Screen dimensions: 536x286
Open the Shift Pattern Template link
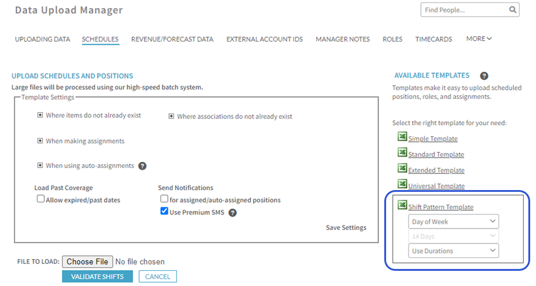tap(440, 207)
